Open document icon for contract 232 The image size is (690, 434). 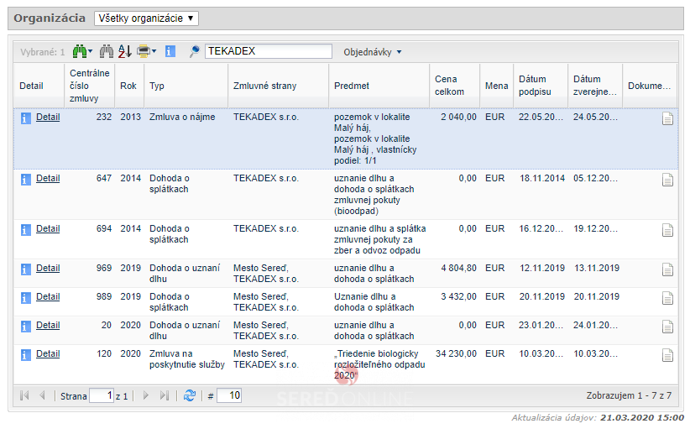coord(667,118)
